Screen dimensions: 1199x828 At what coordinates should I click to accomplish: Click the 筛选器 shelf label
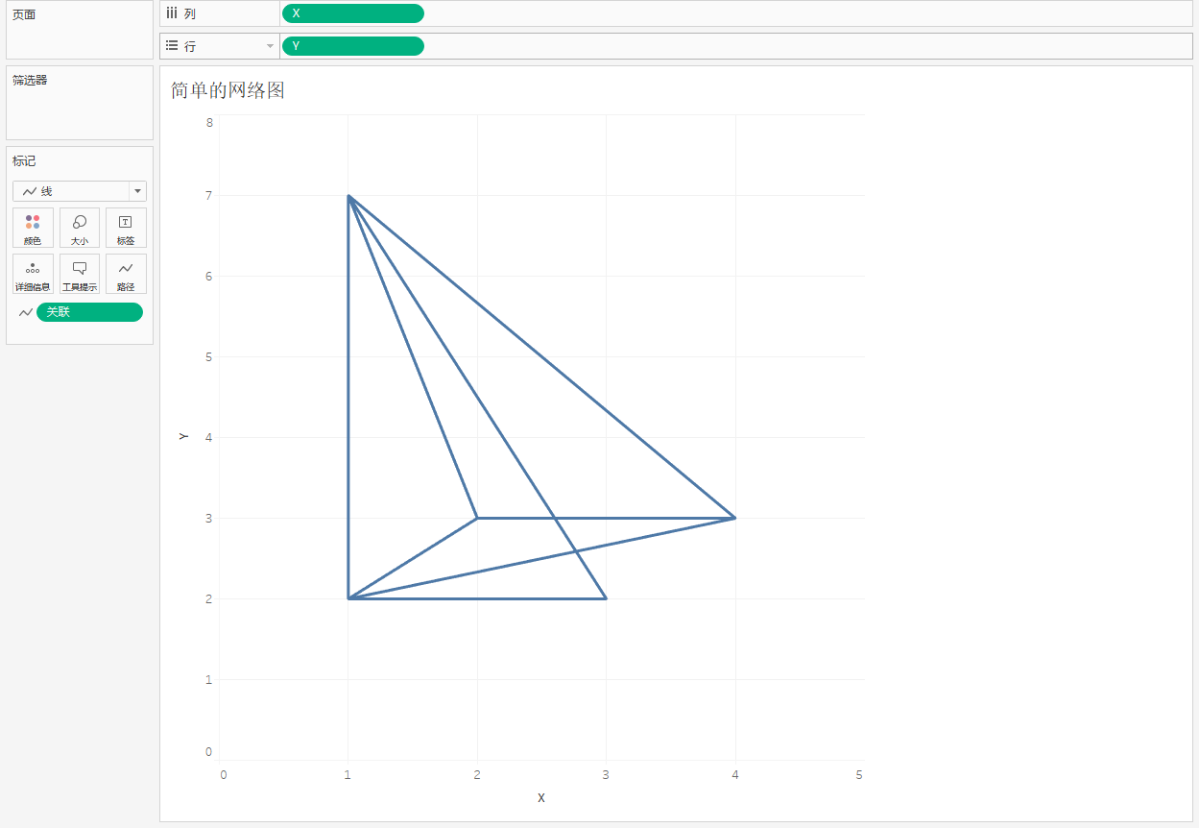coord(30,81)
